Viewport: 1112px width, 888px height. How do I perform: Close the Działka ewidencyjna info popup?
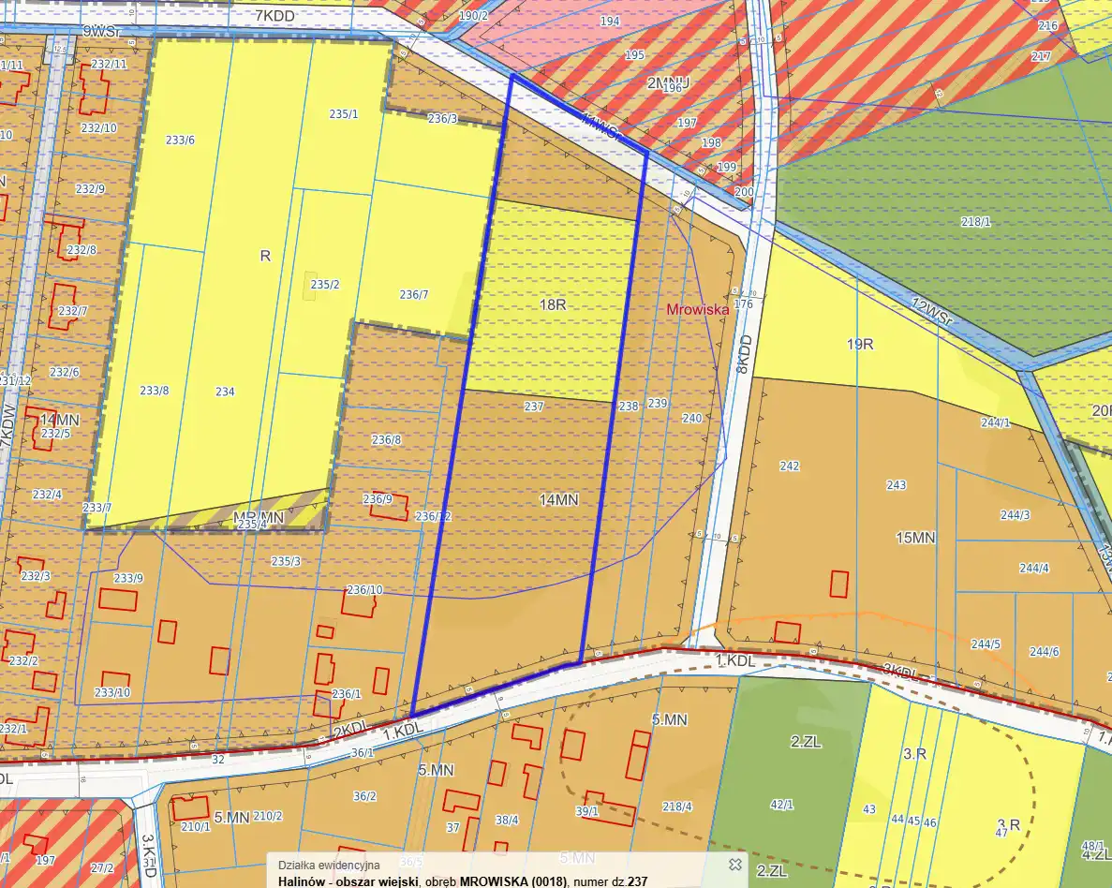735,864
